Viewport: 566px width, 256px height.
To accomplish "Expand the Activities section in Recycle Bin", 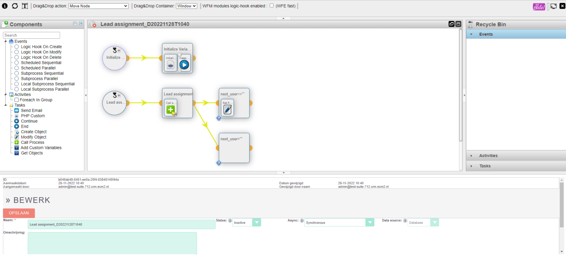I will pyautogui.click(x=472, y=156).
